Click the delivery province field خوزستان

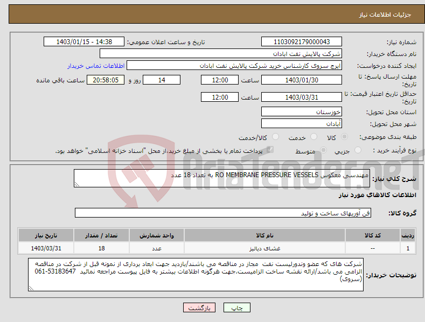[x=302, y=111]
